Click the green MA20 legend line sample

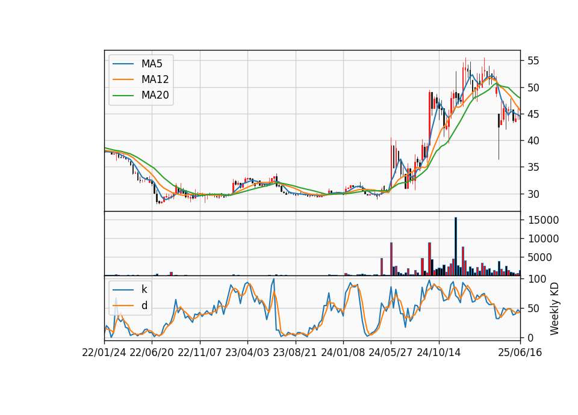(x=123, y=95)
